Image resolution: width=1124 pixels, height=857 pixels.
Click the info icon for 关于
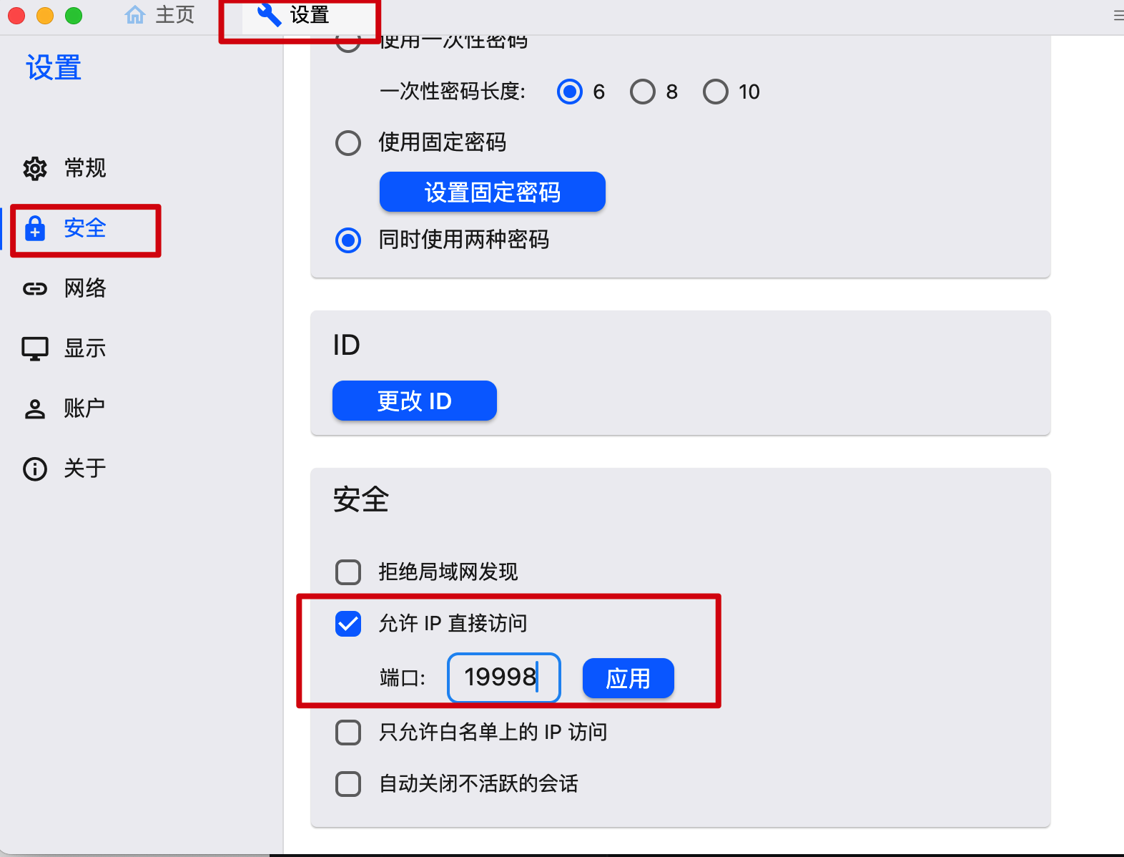(x=35, y=469)
